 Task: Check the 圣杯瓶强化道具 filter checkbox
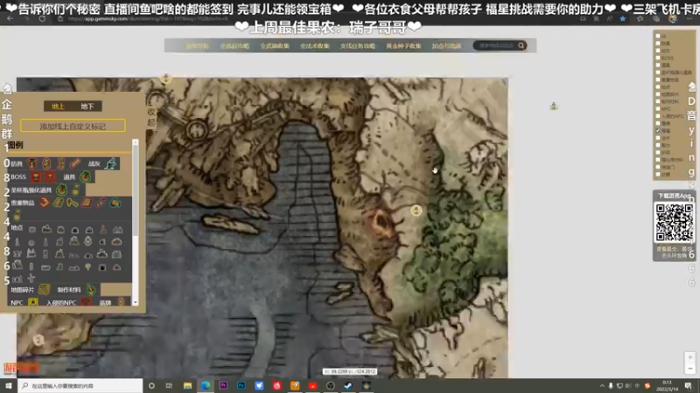658,72
